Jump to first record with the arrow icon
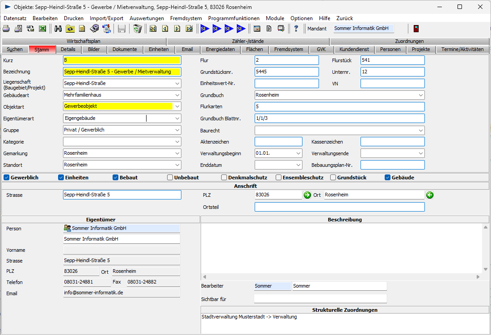Image resolution: width=491 pixels, height=335 pixels. 153,29
